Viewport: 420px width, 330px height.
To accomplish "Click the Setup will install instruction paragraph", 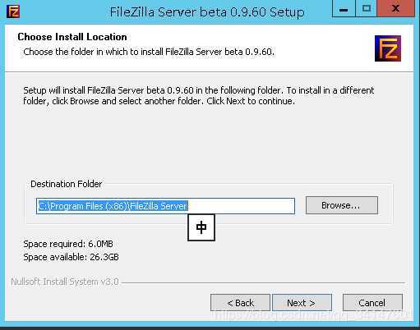I will 199,96.
